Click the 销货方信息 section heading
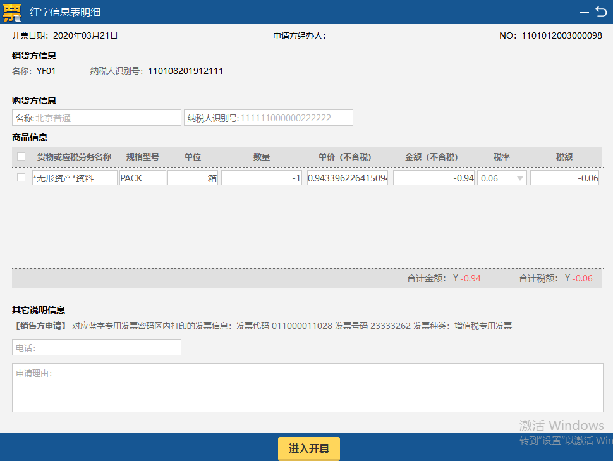 34,56
